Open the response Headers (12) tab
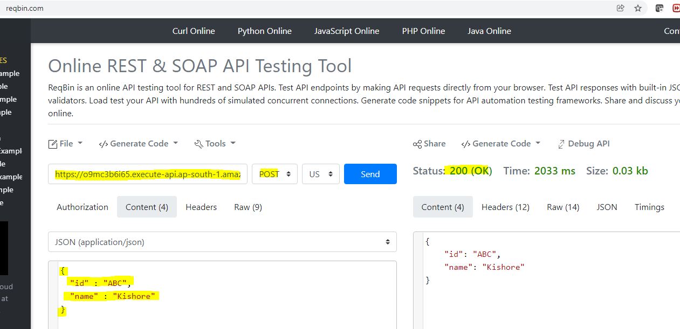Viewport: 680px width, 329px height. pyautogui.click(x=505, y=207)
